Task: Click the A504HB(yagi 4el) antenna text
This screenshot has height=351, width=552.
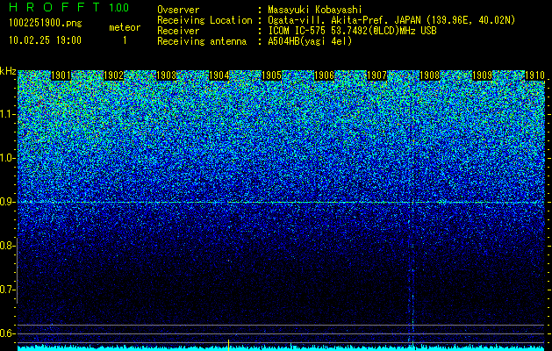Action: (310, 41)
